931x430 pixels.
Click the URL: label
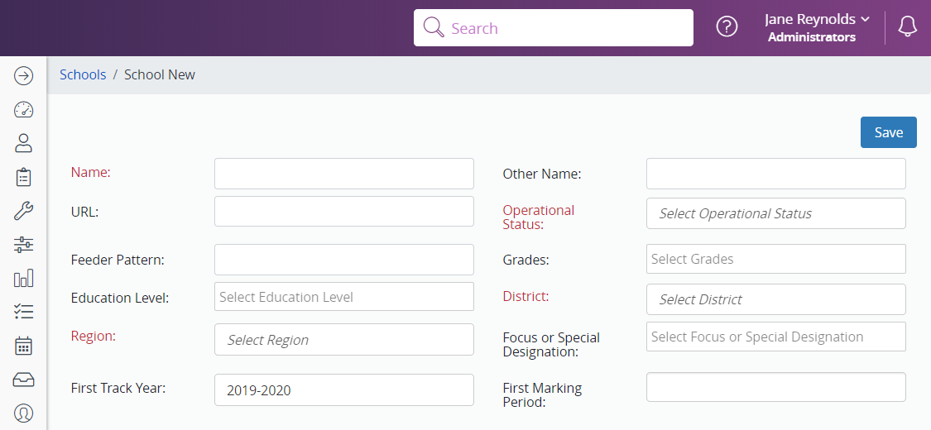pyautogui.click(x=84, y=213)
